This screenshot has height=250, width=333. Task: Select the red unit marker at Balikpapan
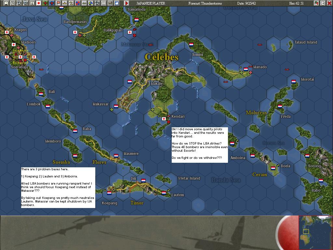click(x=134, y=35)
